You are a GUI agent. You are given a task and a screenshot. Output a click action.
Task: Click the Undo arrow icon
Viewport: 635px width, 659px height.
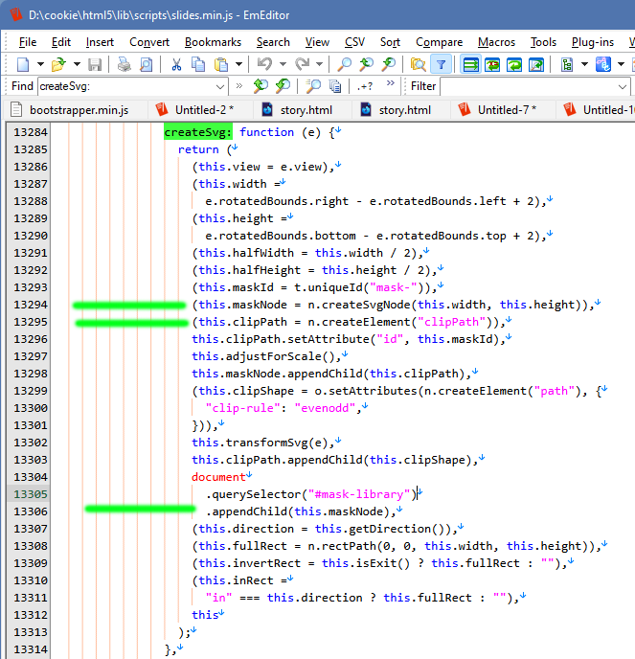[x=264, y=64]
